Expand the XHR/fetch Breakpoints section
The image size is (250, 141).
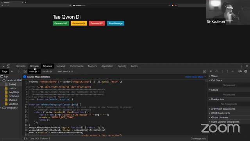pyautogui.click(x=229, y=109)
